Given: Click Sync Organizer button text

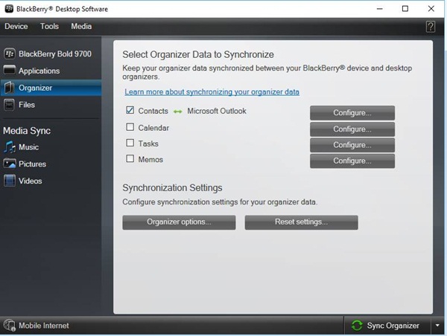Looking at the screenshot, I should click(393, 326).
